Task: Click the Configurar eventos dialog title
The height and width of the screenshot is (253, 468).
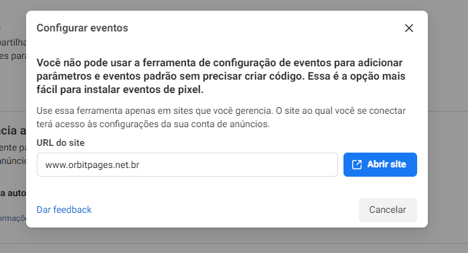Action: [82, 28]
